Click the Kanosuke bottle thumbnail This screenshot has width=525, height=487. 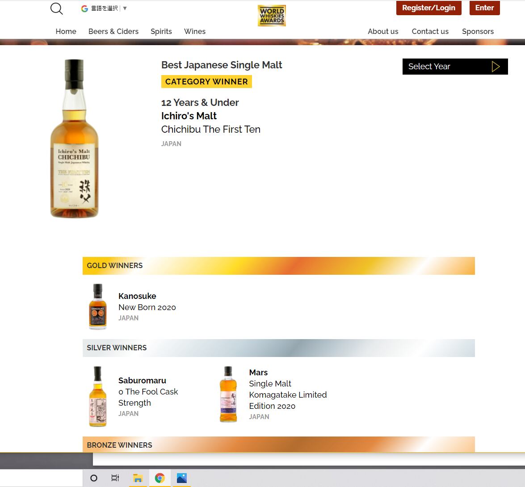pos(98,306)
